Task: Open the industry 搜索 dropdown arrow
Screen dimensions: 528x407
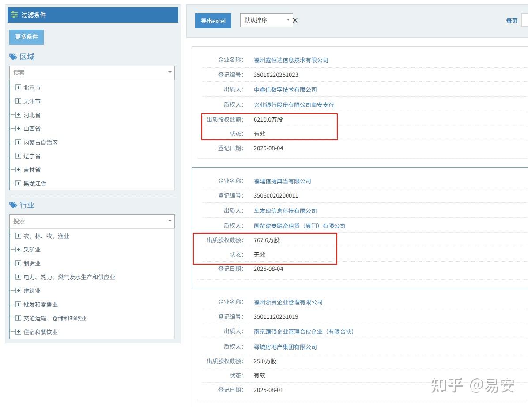Action: [x=170, y=221]
